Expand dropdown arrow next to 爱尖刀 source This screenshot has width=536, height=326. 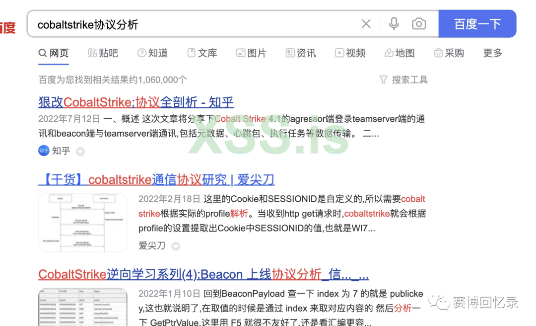tap(176, 246)
